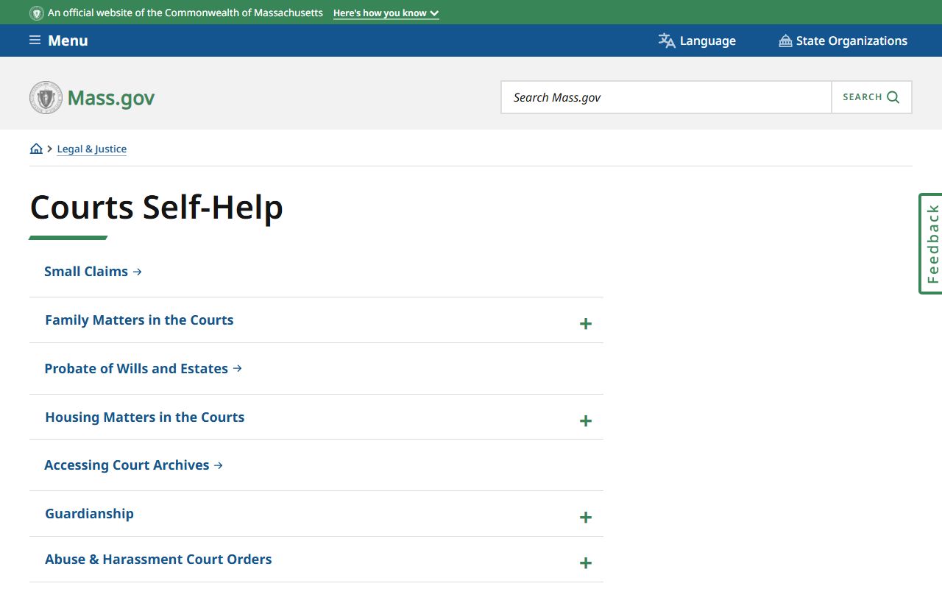
Task: Click the State Organizations building icon
Action: pyautogui.click(x=785, y=41)
